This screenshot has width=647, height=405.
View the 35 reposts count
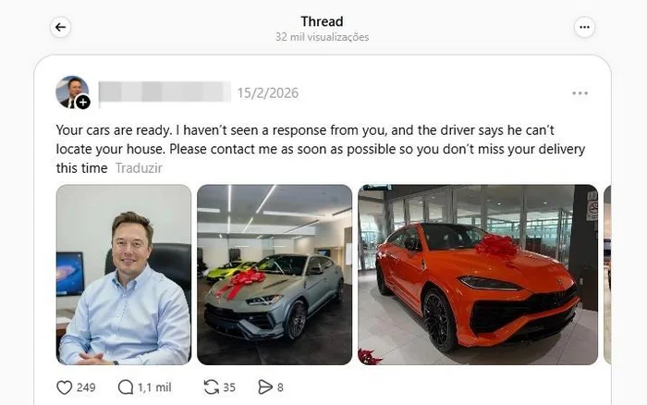click(x=229, y=387)
